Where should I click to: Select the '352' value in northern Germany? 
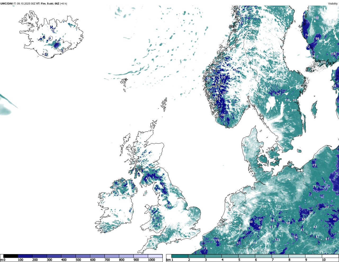[263, 206]
